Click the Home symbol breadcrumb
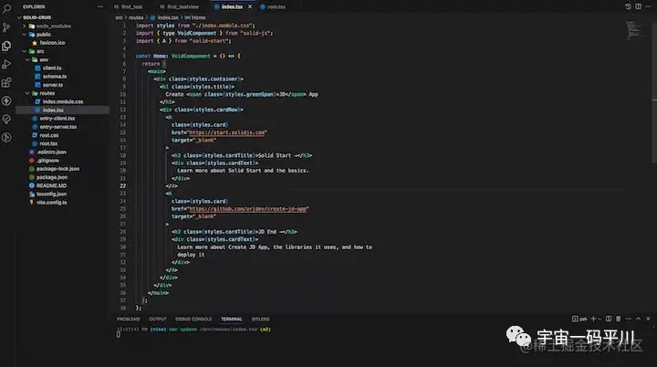657x367 pixels. click(x=195, y=17)
